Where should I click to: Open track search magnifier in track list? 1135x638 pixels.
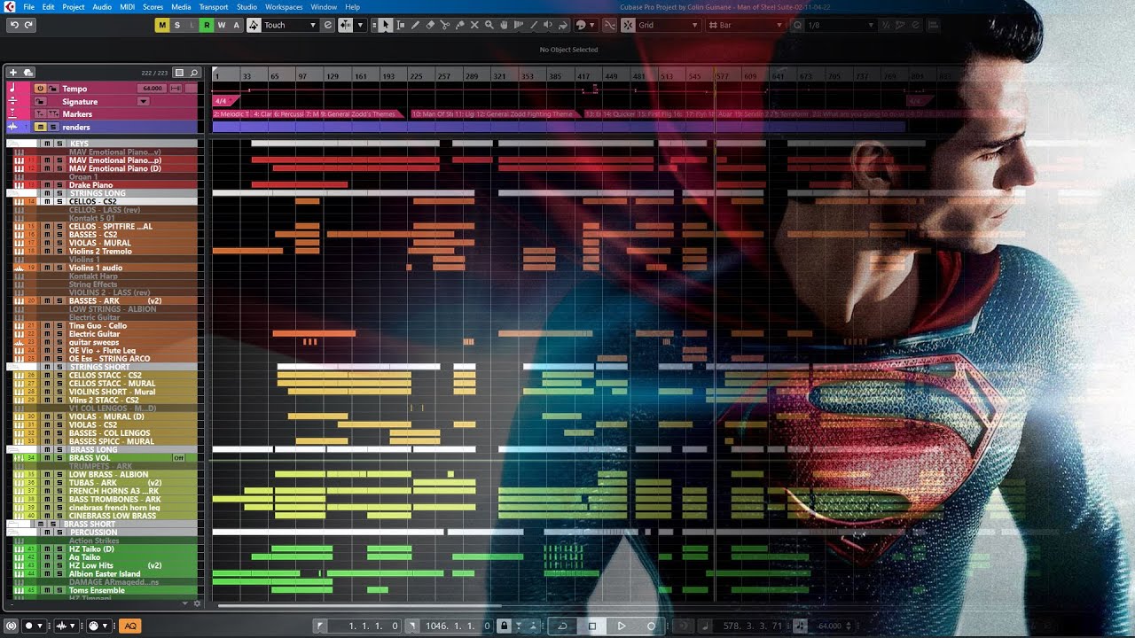[193, 73]
